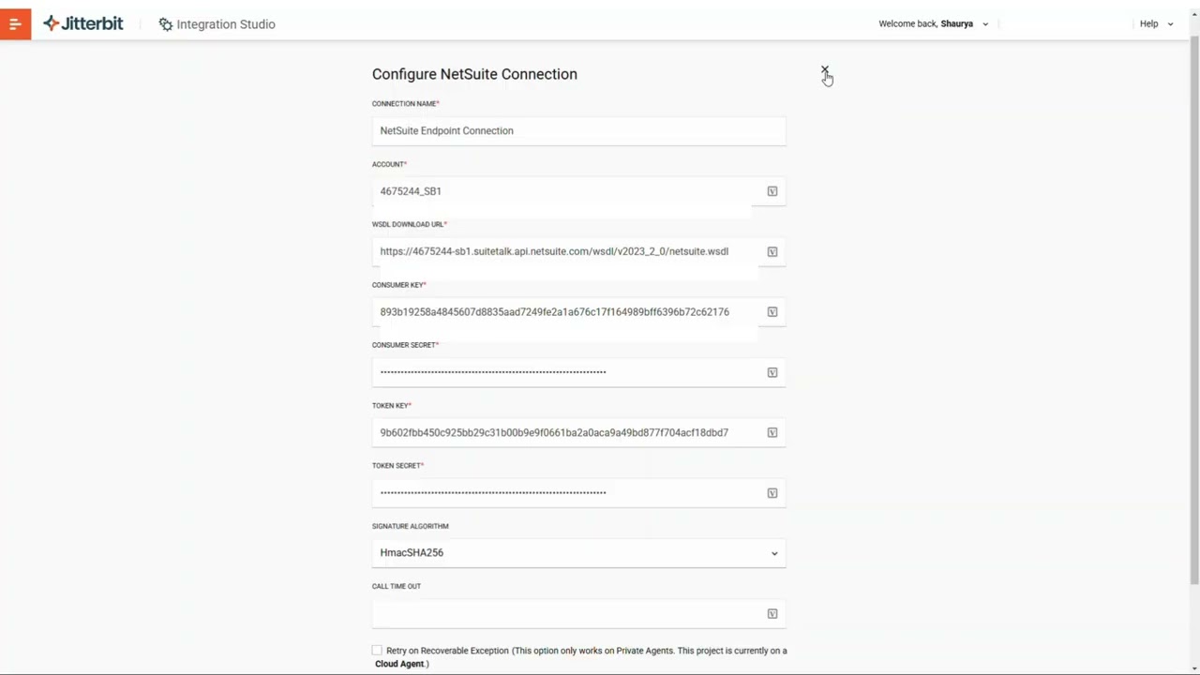
Task: Click the Jitterbit logo
Action: click(83, 23)
